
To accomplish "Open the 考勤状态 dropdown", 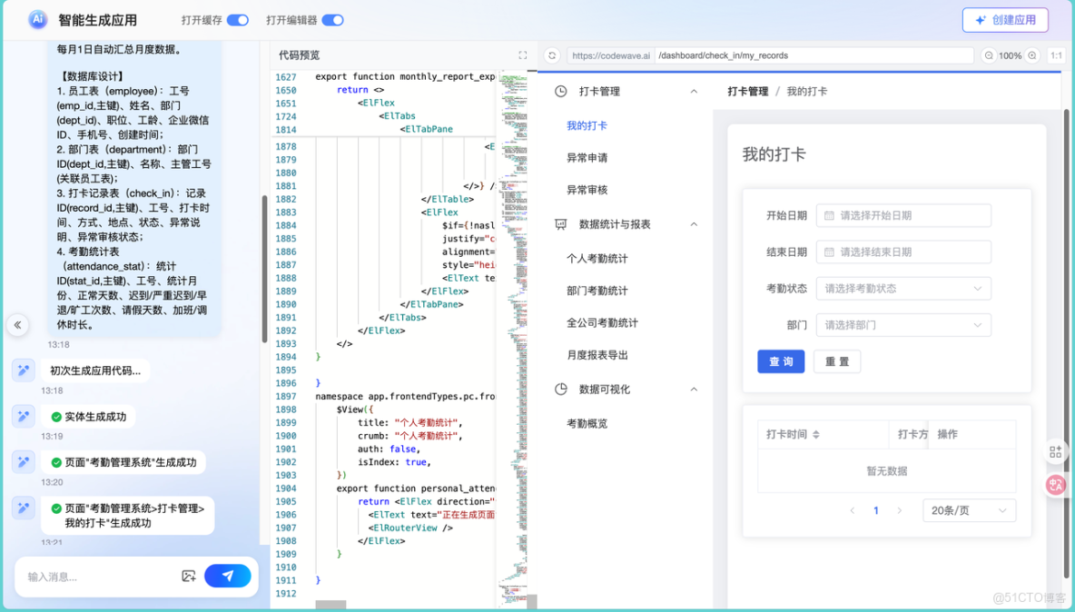I will click(x=902, y=288).
